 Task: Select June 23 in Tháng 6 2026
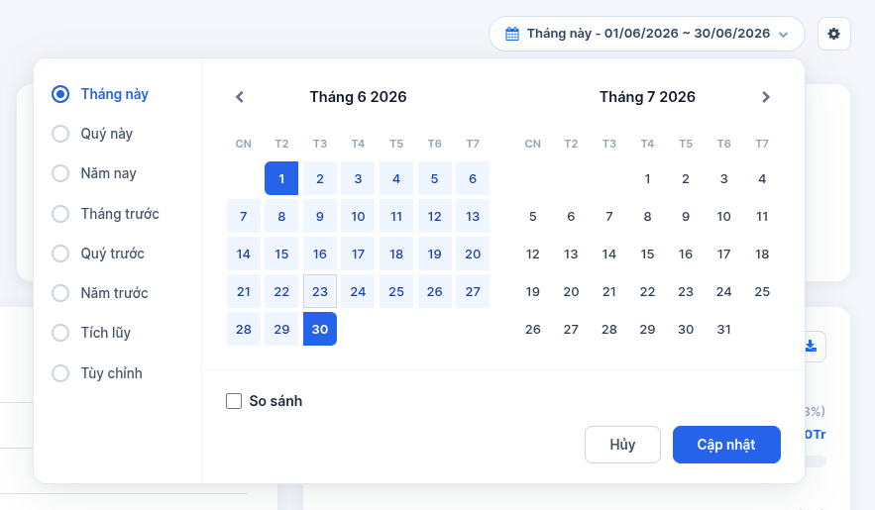(x=320, y=291)
